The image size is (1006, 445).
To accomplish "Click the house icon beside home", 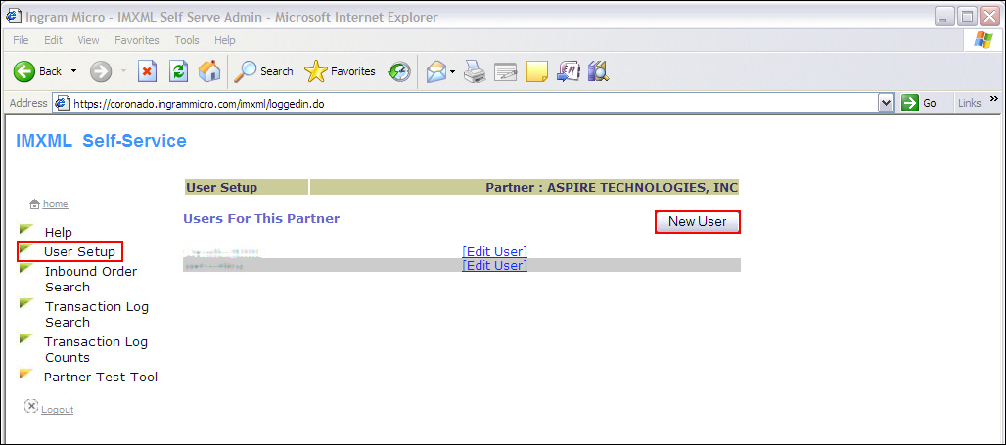I will pyautogui.click(x=34, y=203).
